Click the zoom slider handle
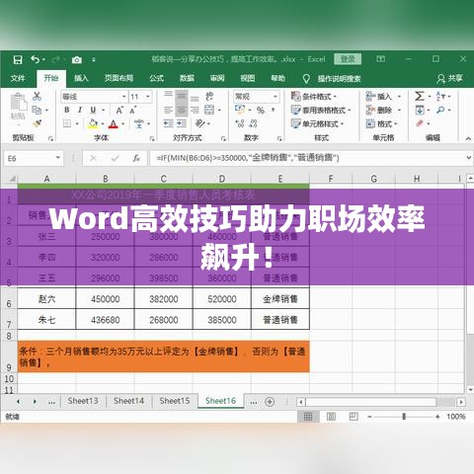 tap(404, 417)
